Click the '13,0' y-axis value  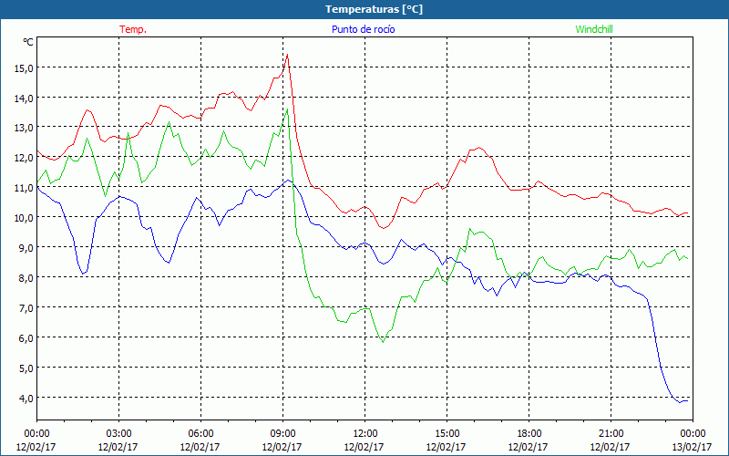[x=24, y=128]
